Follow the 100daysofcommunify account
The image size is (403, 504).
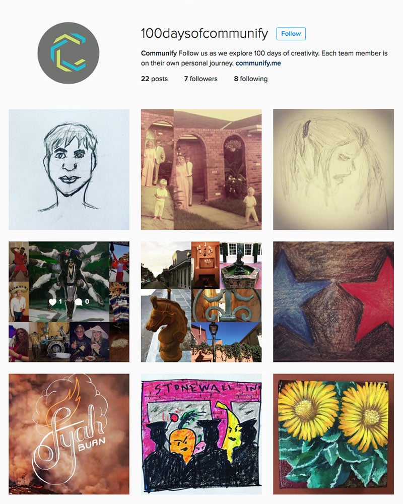(291, 34)
